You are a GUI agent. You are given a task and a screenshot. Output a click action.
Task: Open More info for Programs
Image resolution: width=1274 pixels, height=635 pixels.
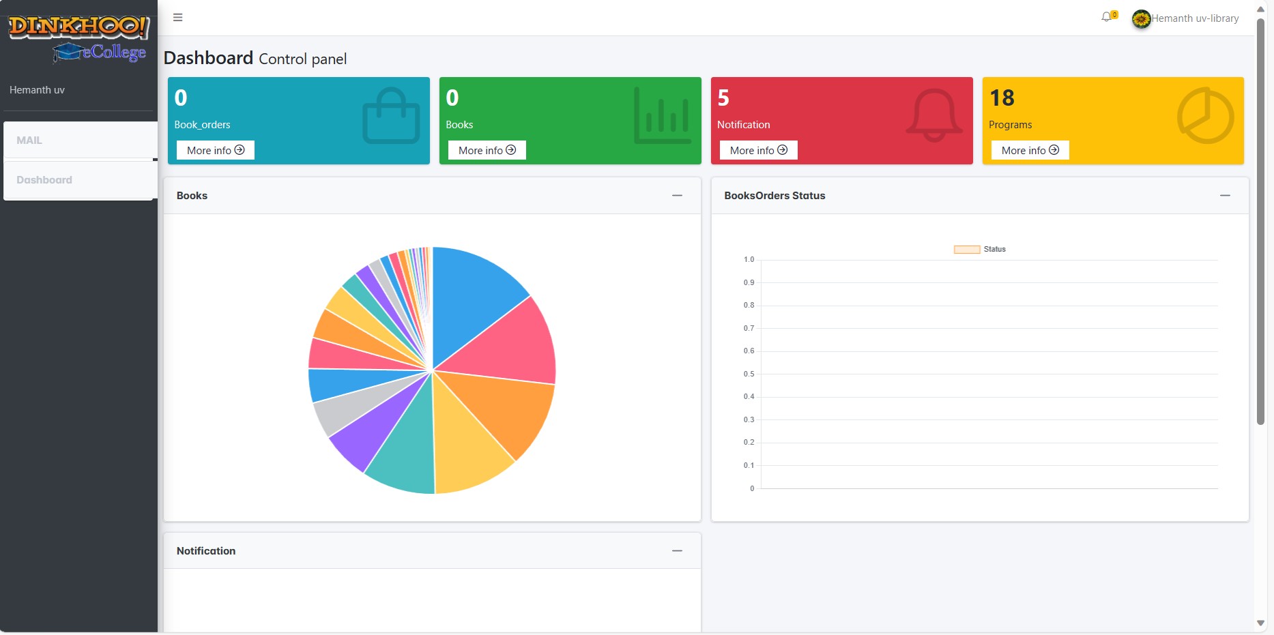tap(1030, 150)
